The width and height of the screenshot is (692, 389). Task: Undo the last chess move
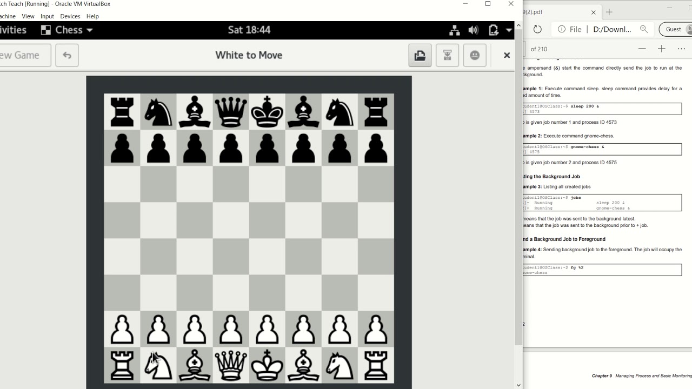(x=67, y=55)
